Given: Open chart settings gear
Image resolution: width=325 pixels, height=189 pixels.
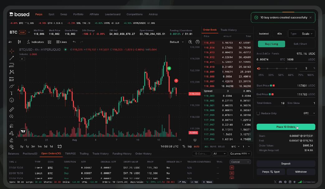Looking at the screenshot, I should point(198,42).
